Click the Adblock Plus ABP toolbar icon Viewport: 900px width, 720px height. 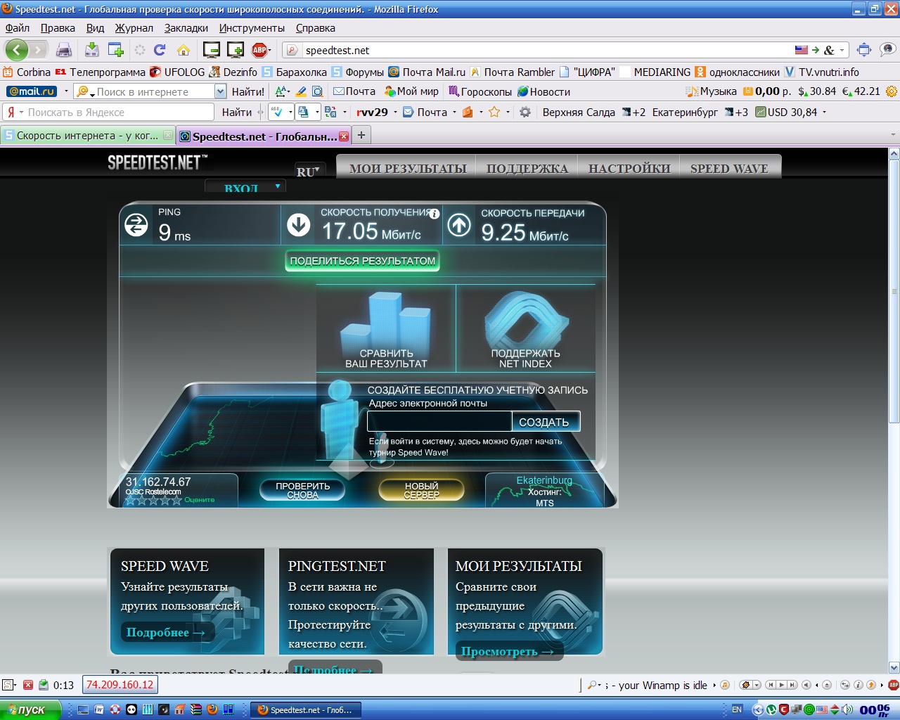259,50
